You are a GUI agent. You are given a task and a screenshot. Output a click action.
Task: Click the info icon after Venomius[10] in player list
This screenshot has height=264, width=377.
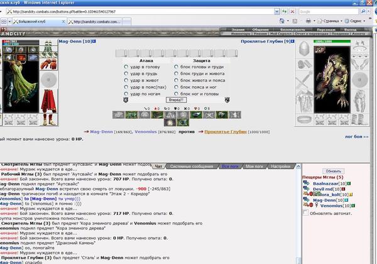point(353,206)
